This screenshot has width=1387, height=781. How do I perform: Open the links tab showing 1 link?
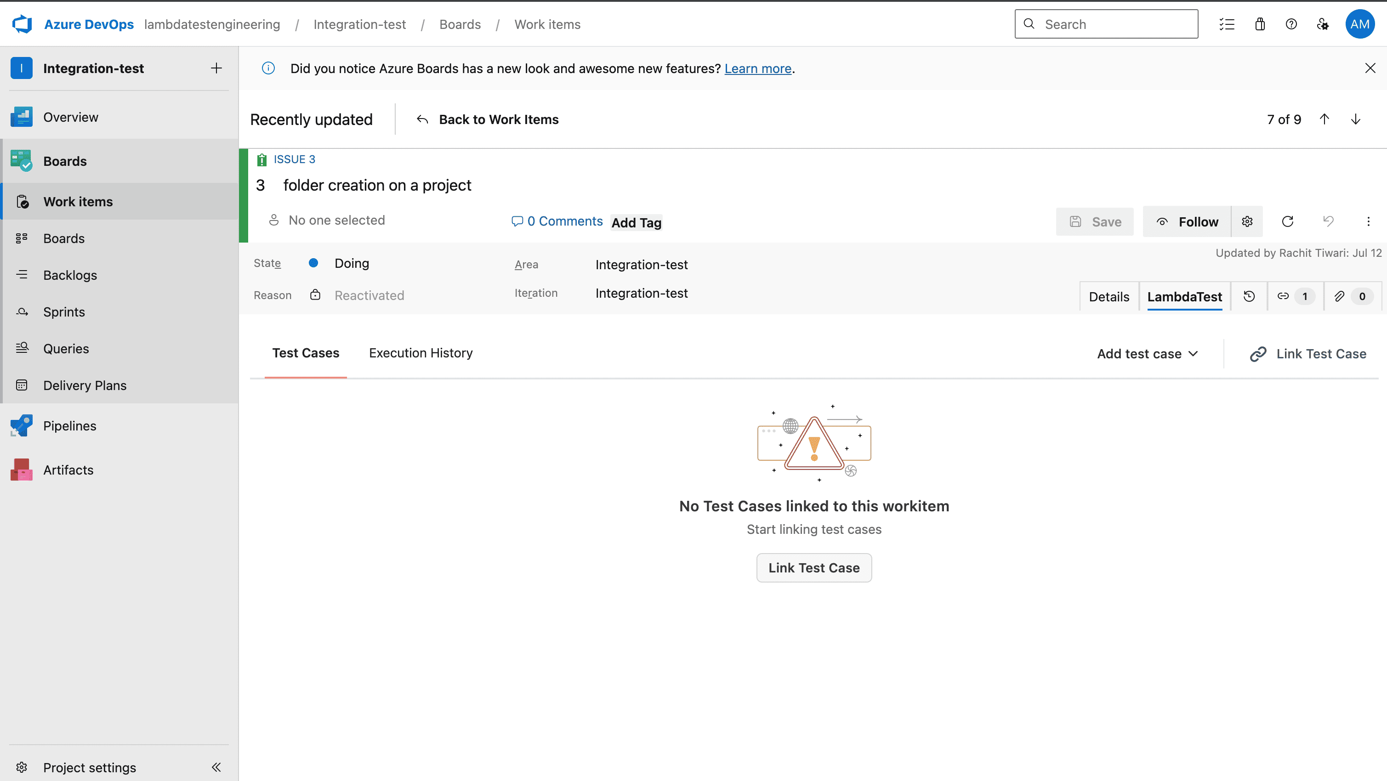pos(1294,296)
